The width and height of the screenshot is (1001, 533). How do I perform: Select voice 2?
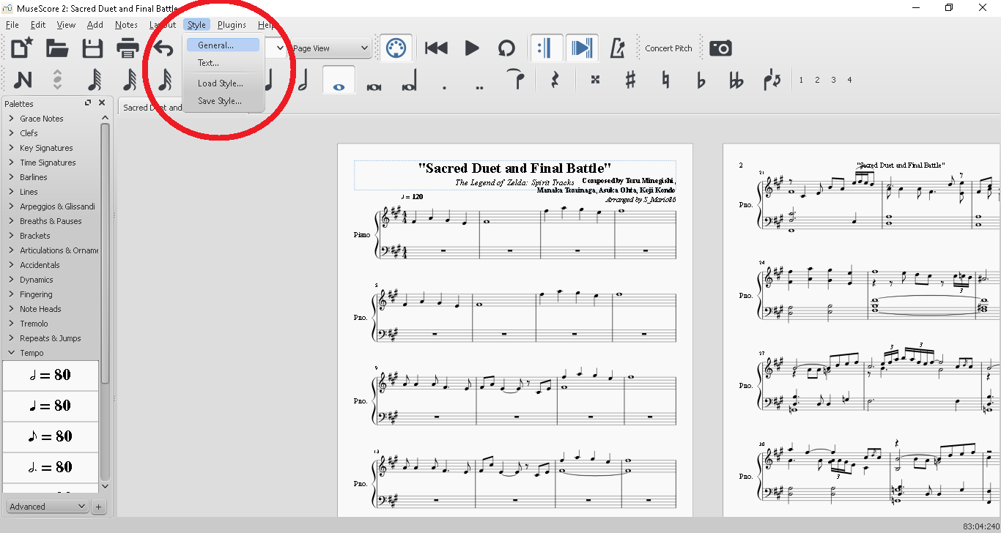point(817,80)
